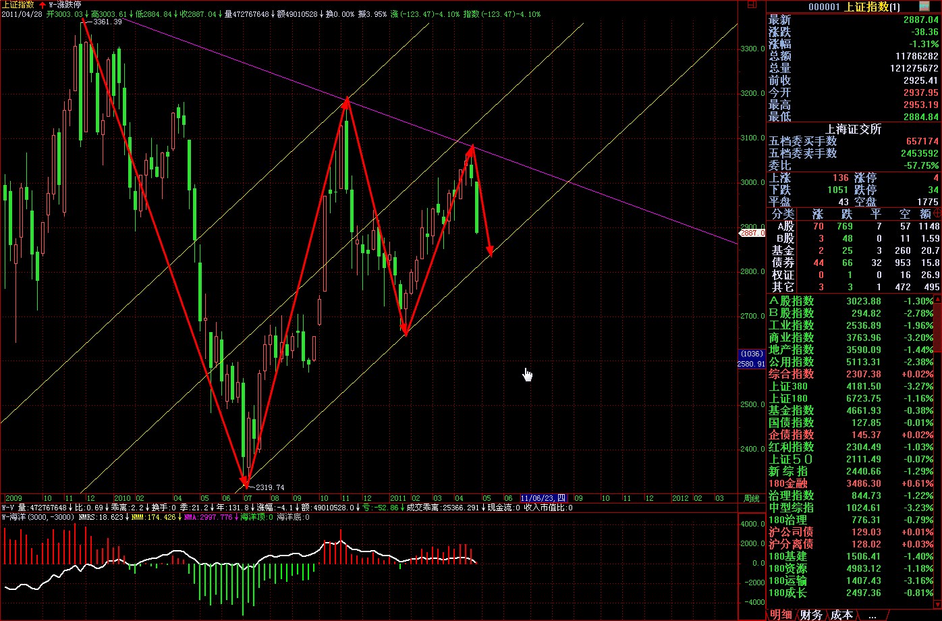The width and height of the screenshot is (942, 621).
Task: Click the 2887.0 price marker on axis
Action: point(753,233)
